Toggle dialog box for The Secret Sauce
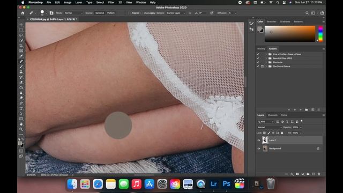This screenshot has width=343, height=193. 262,66
